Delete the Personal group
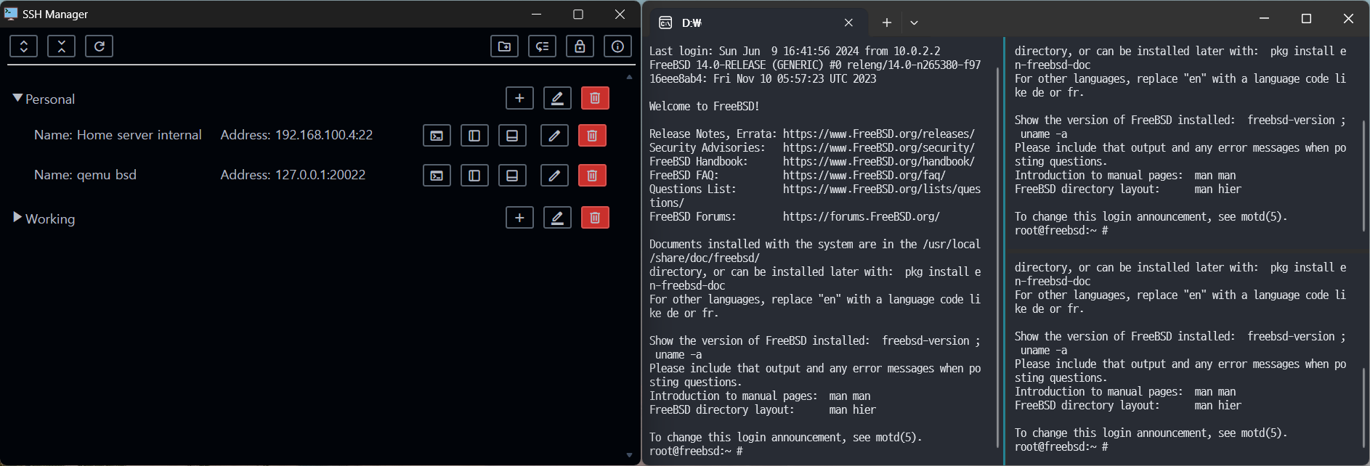 click(595, 98)
